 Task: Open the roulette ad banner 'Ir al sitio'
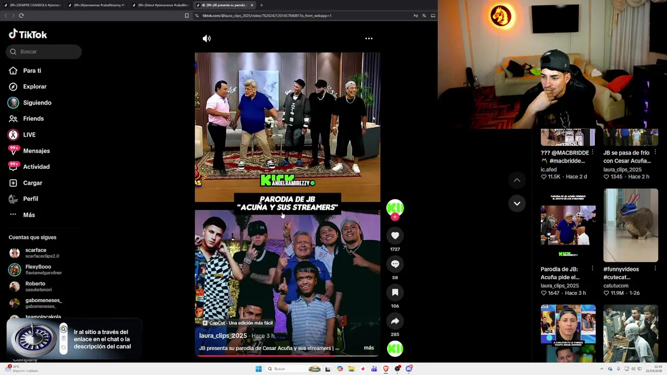click(x=74, y=339)
